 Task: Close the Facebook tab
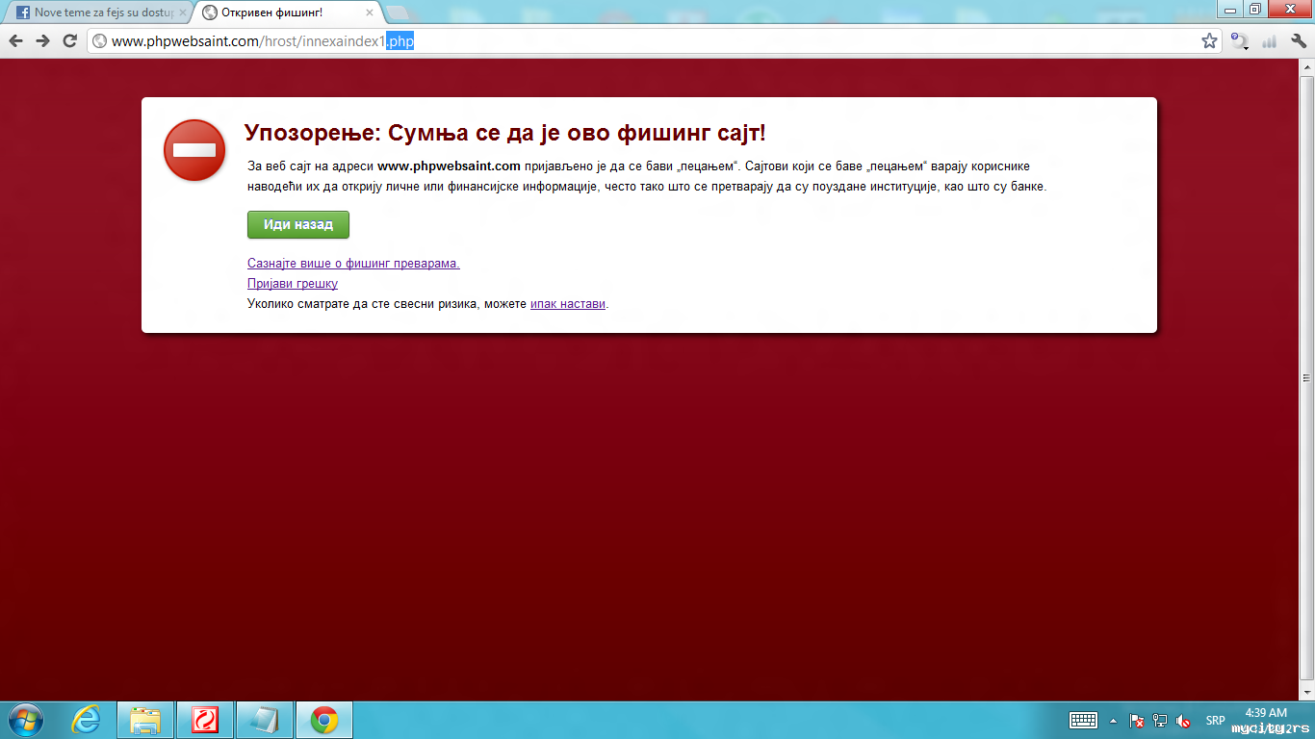click(x=183, y=13)
